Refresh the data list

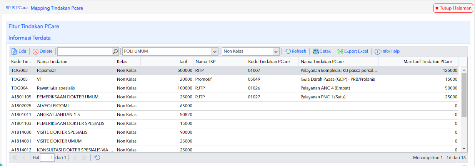tap(295, 51)
